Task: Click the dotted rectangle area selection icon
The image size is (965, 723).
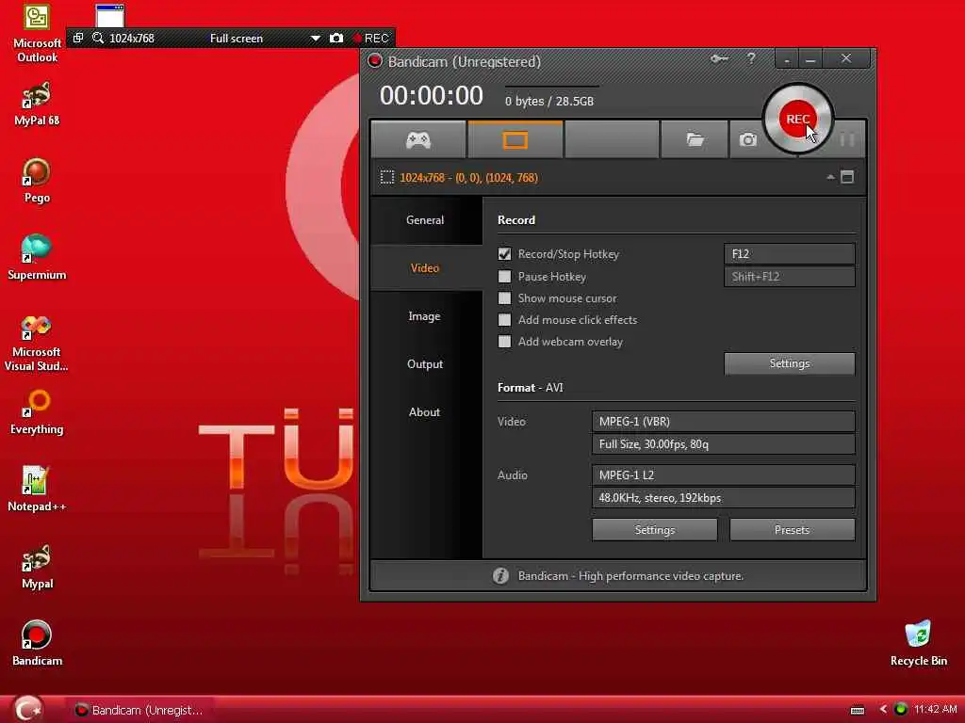Action: click(387, 178)
